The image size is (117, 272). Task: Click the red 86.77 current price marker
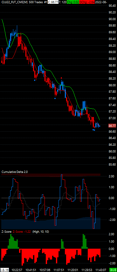tap(112, 126)
